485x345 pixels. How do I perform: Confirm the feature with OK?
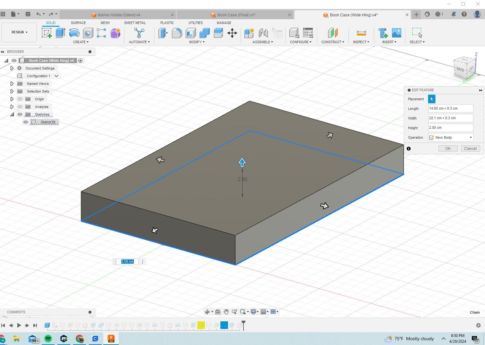(x=448, y=148)
